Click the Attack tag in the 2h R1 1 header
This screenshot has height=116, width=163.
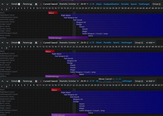[99, 4]
